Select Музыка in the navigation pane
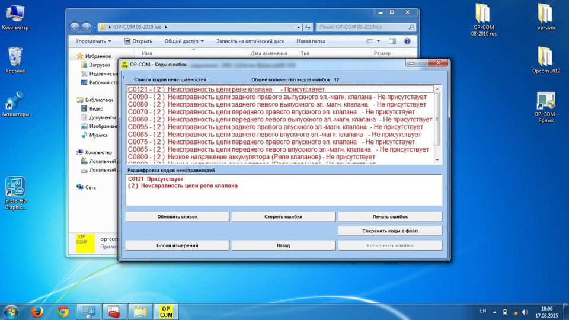 (x=94, y=135)
